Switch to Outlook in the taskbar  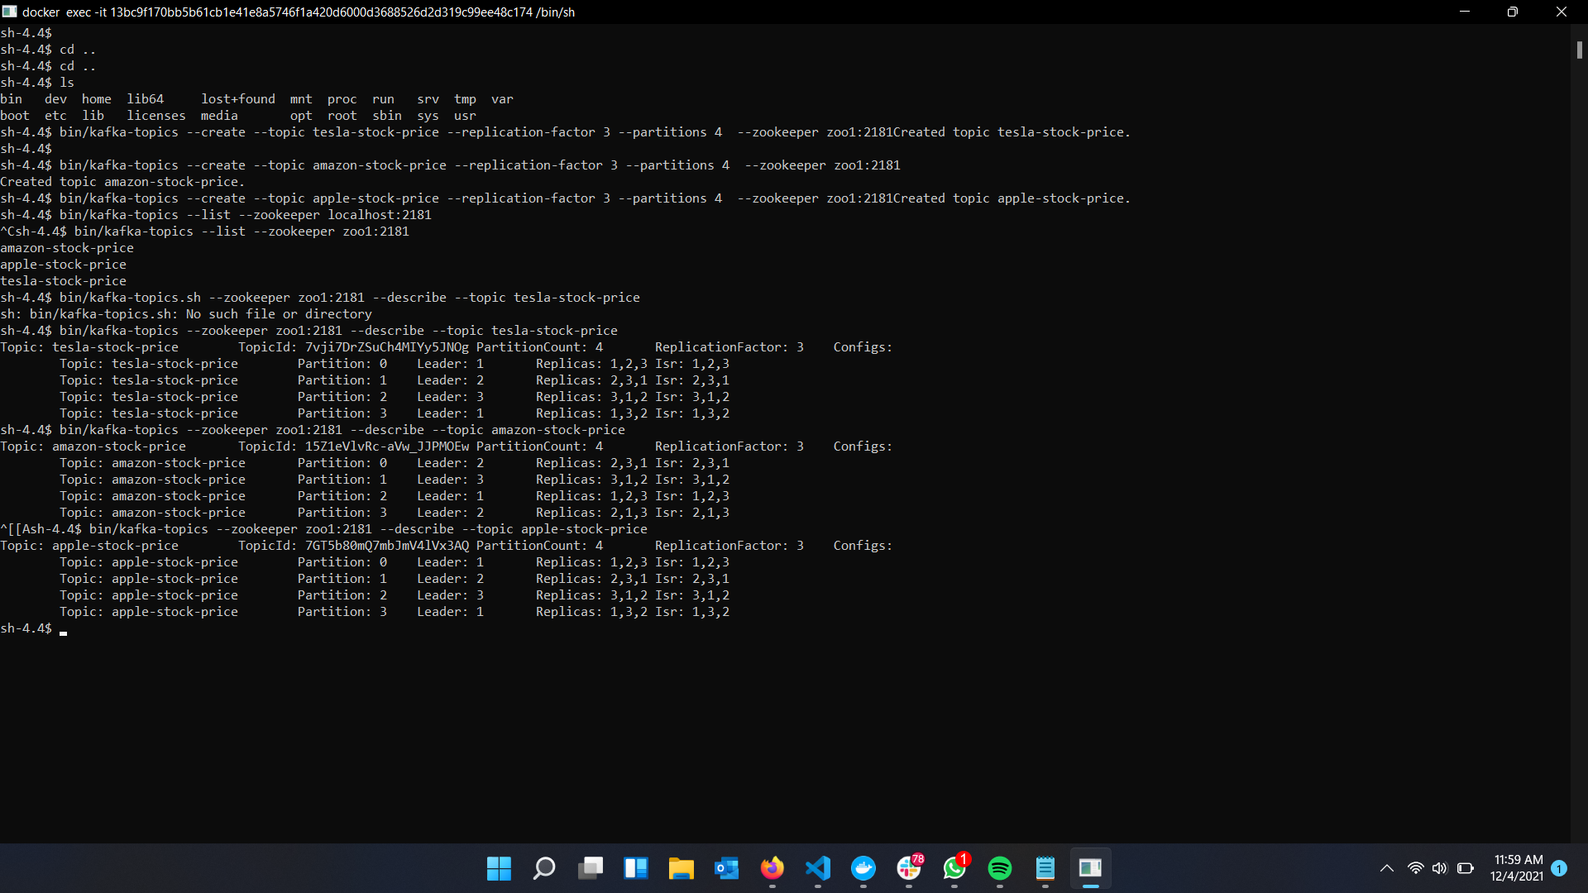(726, 868)
